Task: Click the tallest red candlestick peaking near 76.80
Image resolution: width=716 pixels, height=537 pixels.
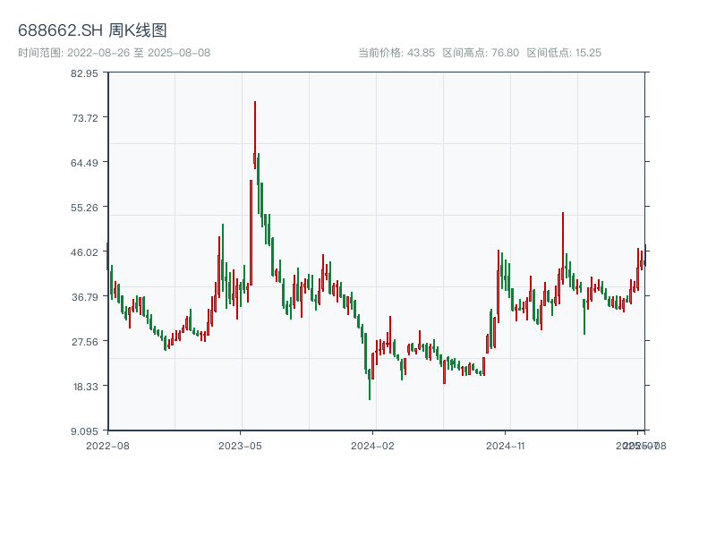Action: pos(255,135)
